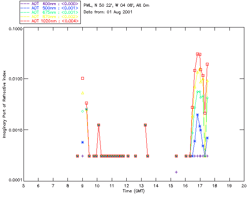Screen dimensions: 251x201
Task: Click the highest blue asterisk peak near time 17
Action: 197,115
